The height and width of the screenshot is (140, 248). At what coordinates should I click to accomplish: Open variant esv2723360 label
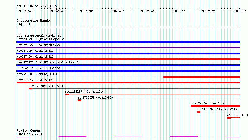pos(237,115)
